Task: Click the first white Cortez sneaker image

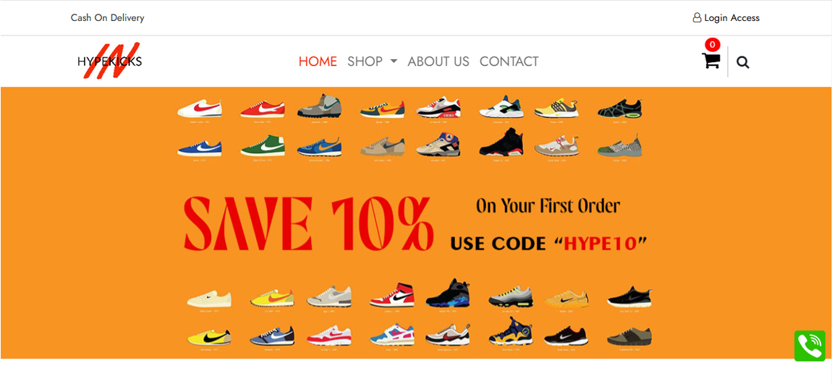Action: (x=200, y=108)
